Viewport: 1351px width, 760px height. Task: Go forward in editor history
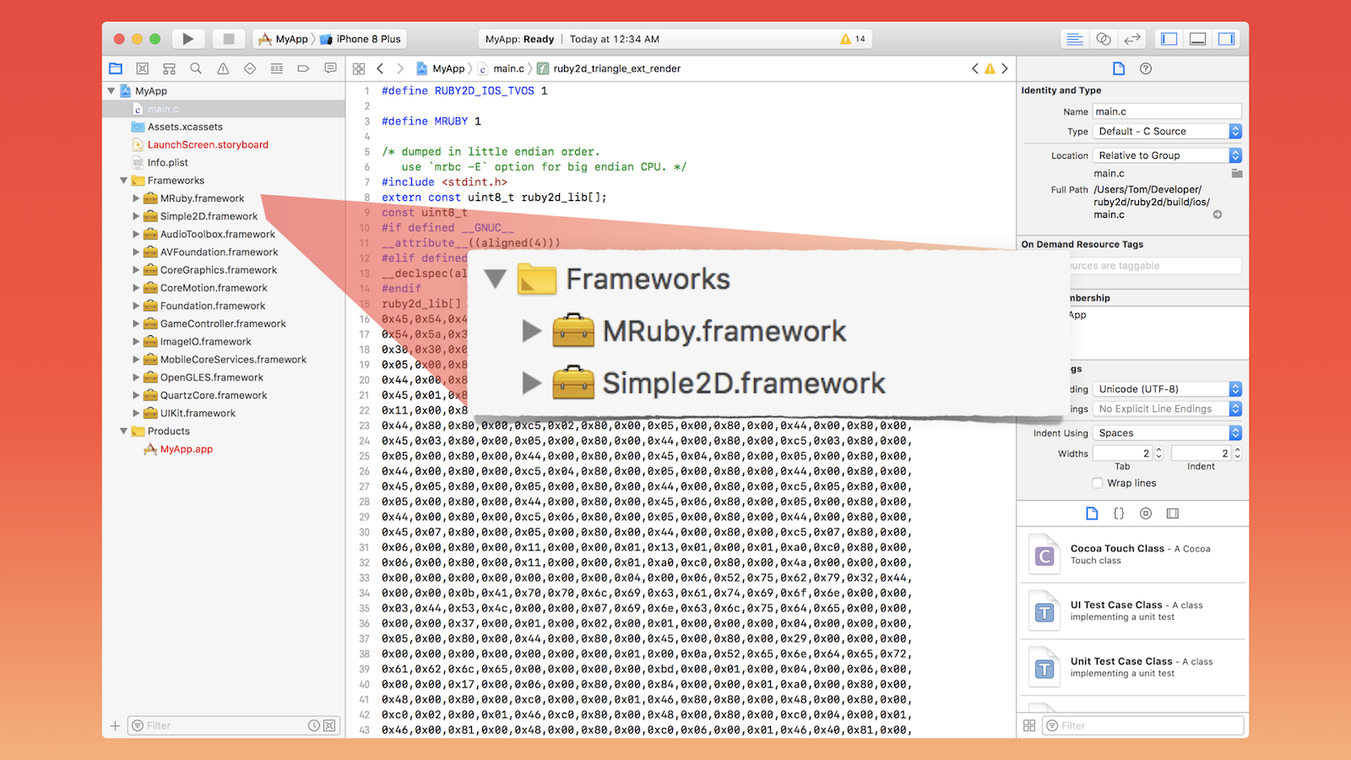pos(400,68)
